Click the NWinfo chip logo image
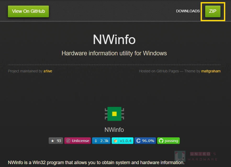Screen dimensions: 231x167 [114, 114]
